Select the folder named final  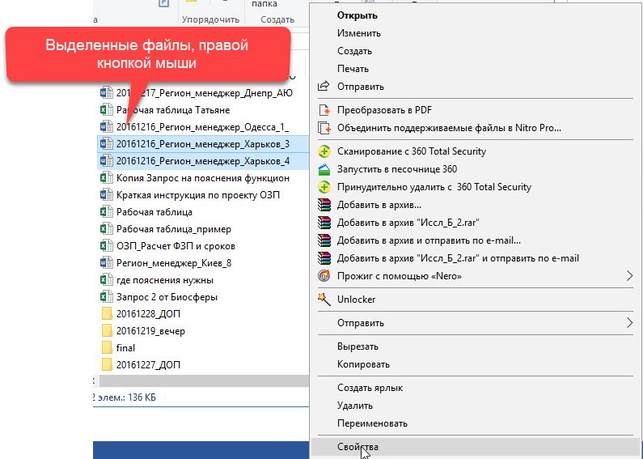coord(125,348)
